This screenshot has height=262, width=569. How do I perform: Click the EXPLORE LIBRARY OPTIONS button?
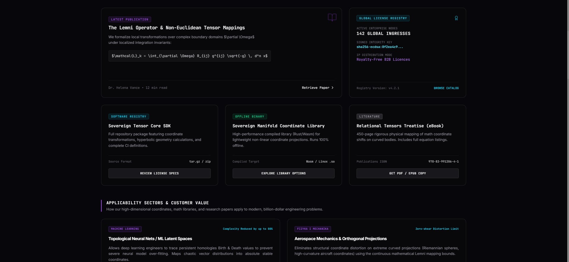(283, 173)
